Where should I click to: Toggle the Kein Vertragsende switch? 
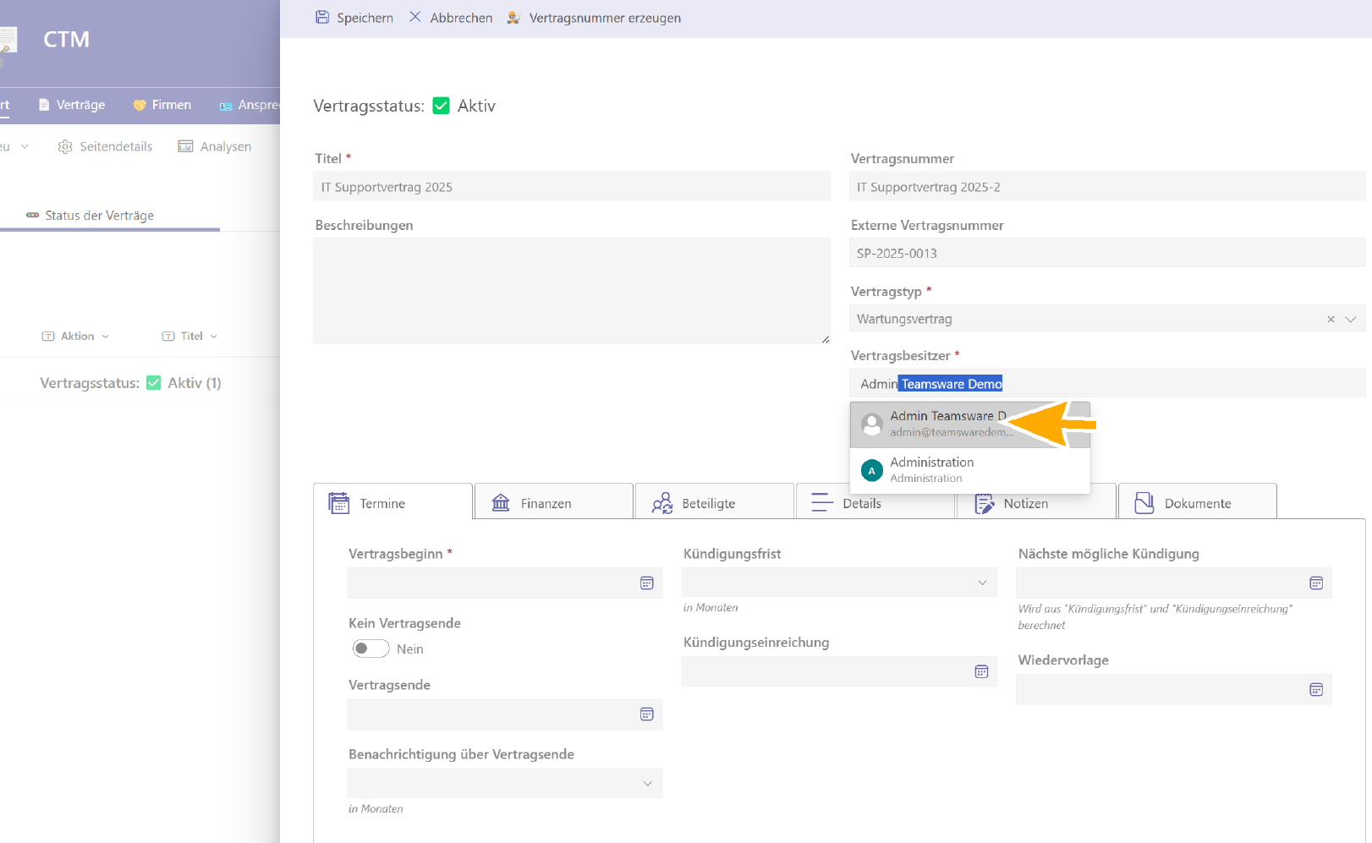point(370,649)
